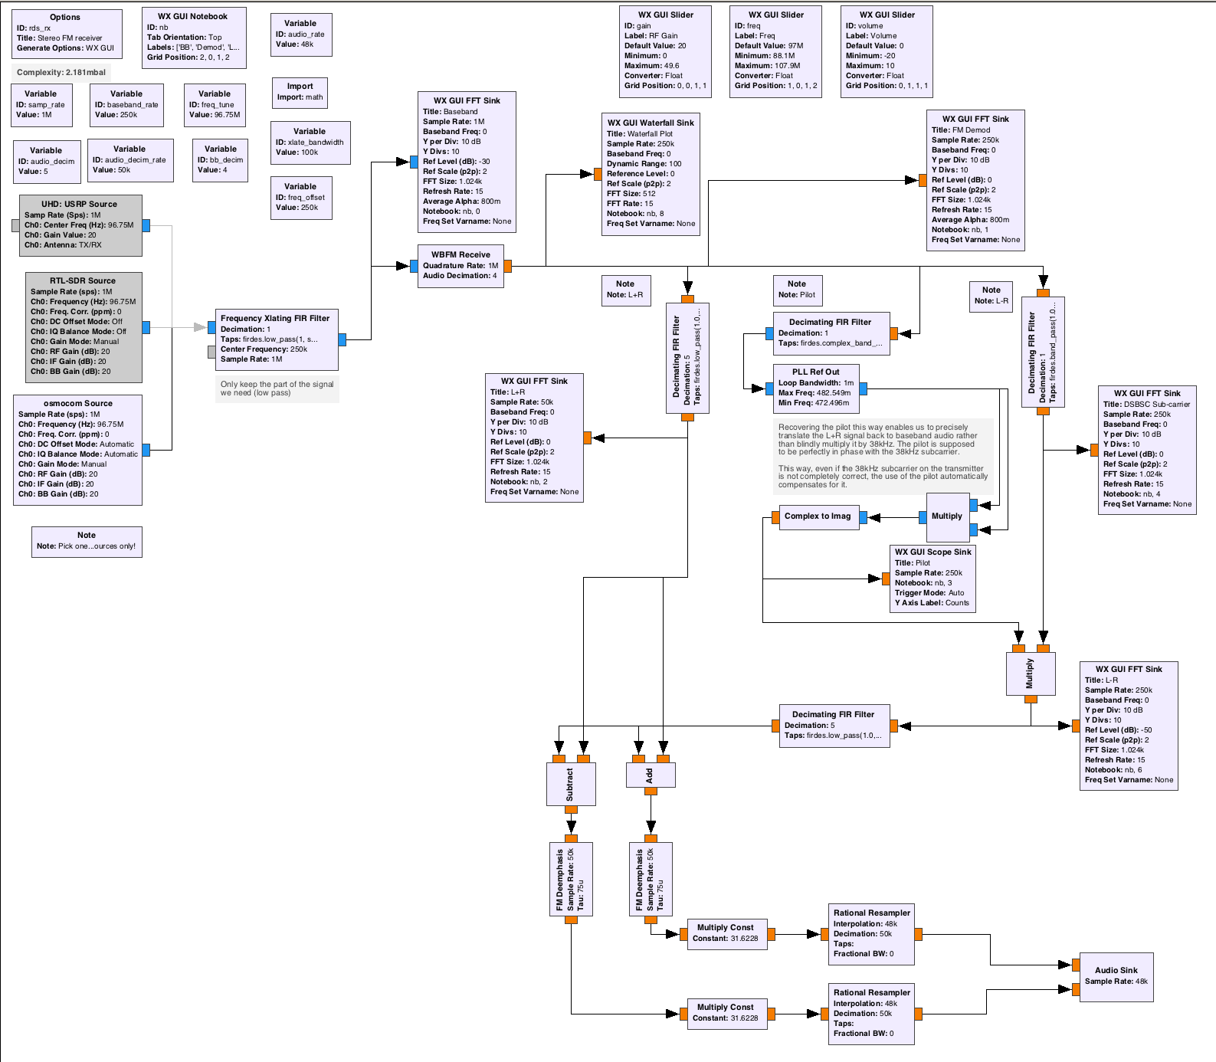
Task: Select the Audio Sink block
Action: [x=1116, y=977]
